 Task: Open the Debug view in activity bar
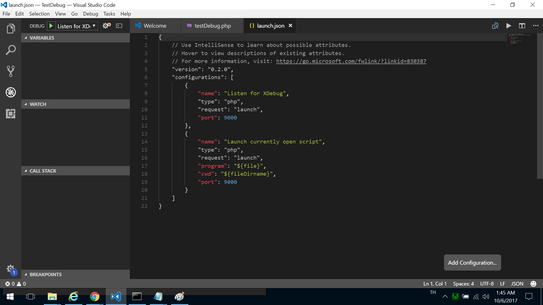pos(11,92)
